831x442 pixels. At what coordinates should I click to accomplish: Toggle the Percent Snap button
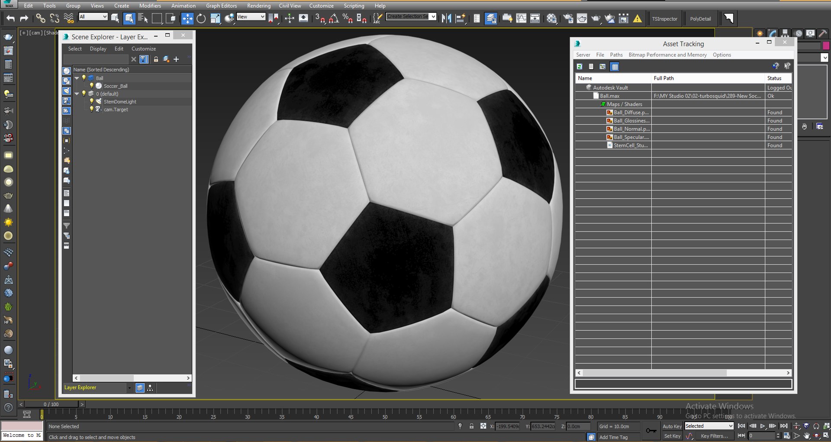(x=348, y=18)
